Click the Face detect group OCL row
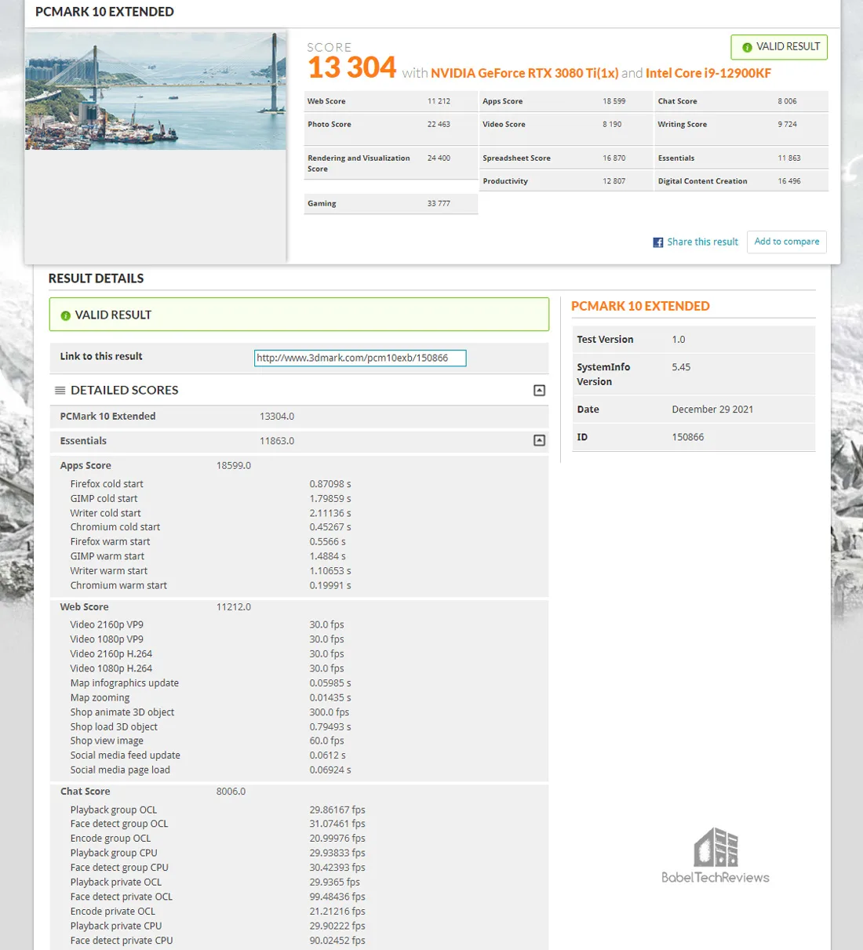863x950 pixels. click(x=299, y=824)
